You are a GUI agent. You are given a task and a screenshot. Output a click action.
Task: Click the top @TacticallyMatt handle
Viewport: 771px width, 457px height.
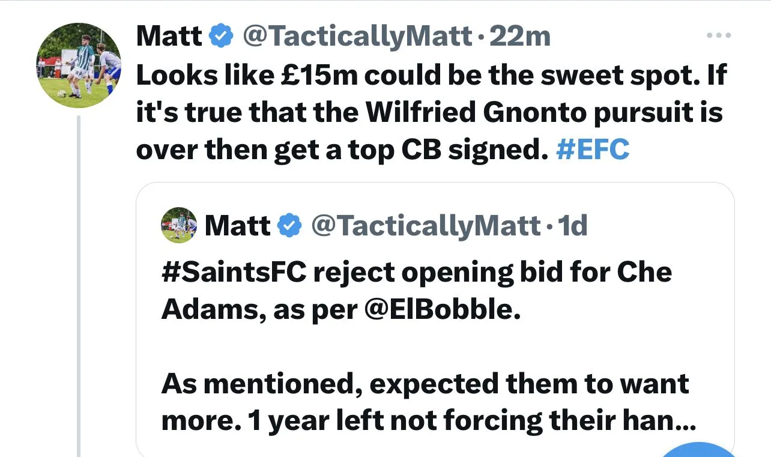click(x=357, y=37)
